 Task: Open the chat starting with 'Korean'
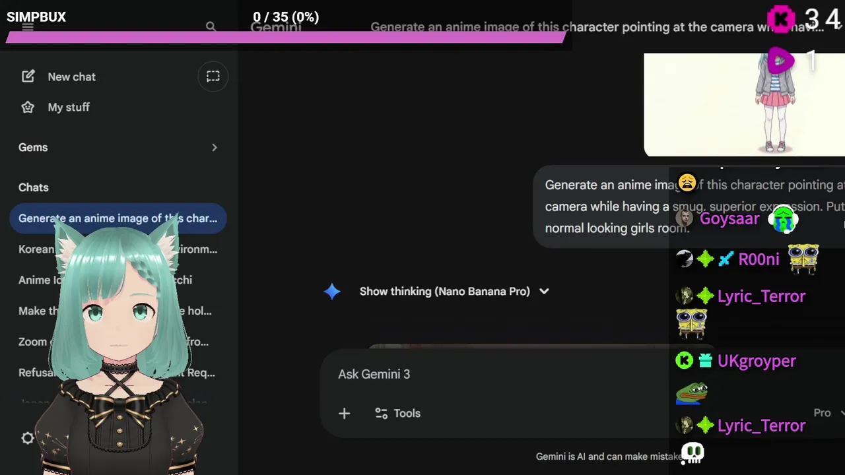118,249
